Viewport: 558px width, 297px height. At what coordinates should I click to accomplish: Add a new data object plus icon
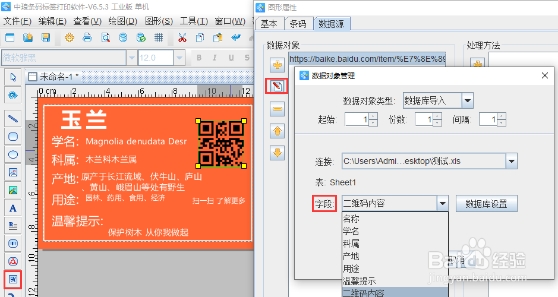[278, 65]
